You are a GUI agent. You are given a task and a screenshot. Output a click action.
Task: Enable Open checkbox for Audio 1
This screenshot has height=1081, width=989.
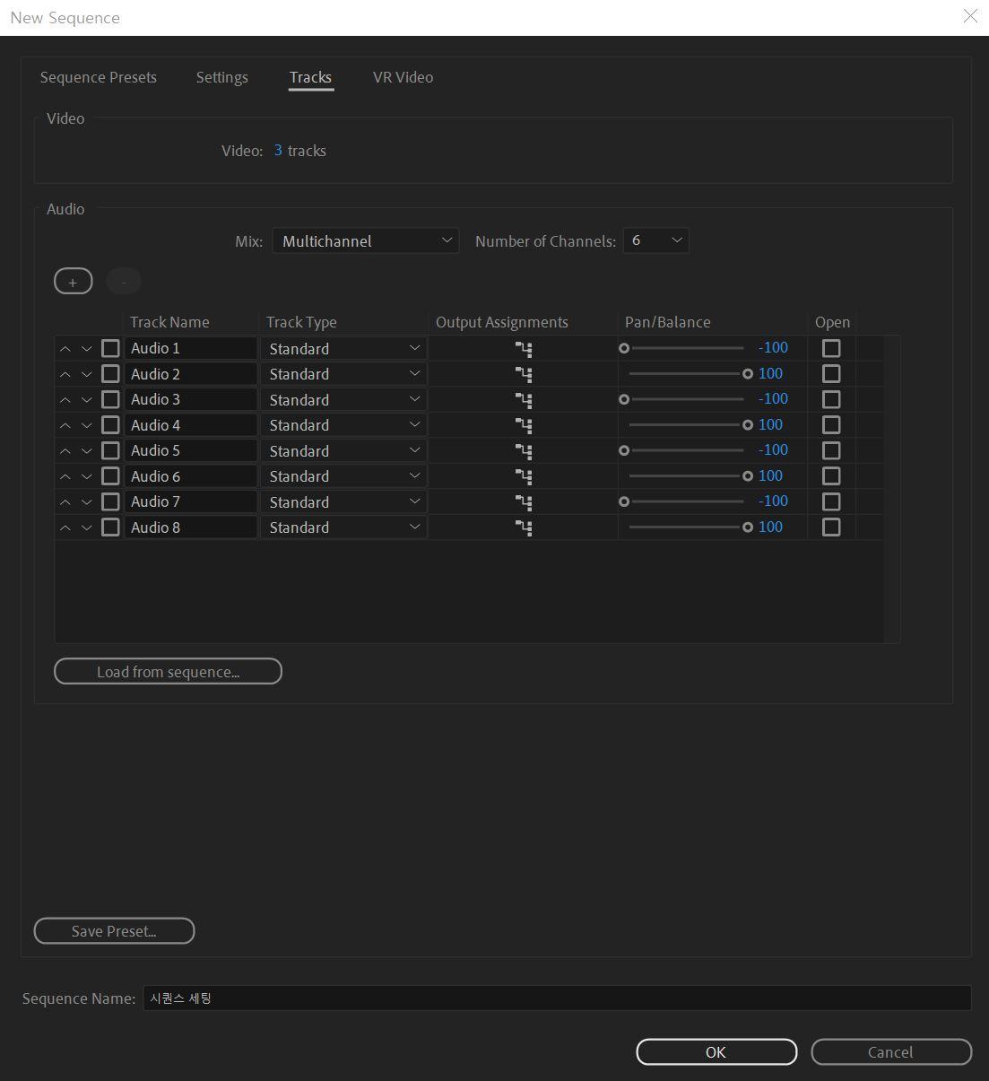click(x=831, y=348)
